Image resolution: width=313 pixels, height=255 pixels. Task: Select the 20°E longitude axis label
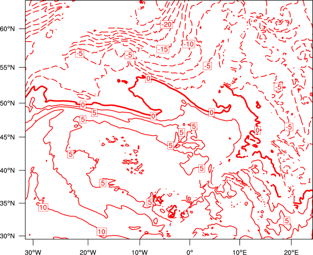pyautogui.click(x=291, y=252)
